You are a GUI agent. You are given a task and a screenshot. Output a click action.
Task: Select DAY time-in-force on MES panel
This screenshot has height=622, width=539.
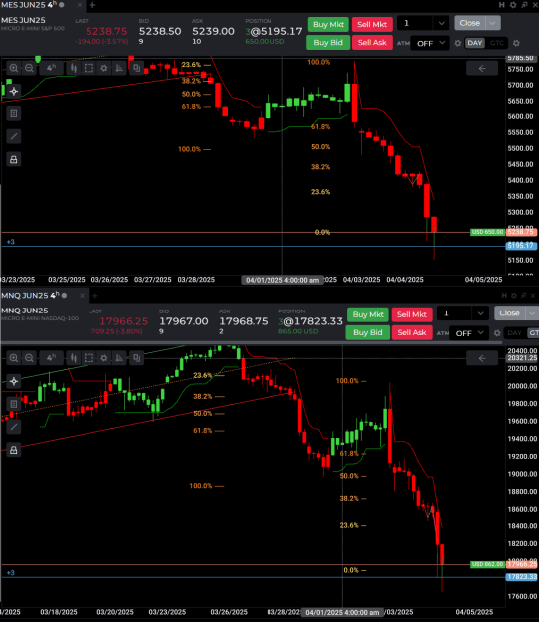(475, 43)
